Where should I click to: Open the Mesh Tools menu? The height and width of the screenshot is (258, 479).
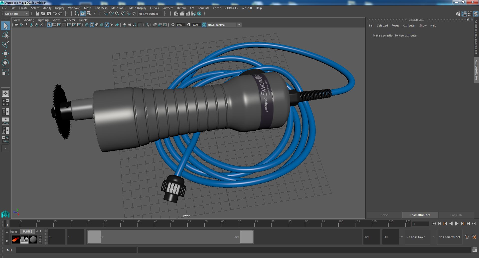click(118, 8)
